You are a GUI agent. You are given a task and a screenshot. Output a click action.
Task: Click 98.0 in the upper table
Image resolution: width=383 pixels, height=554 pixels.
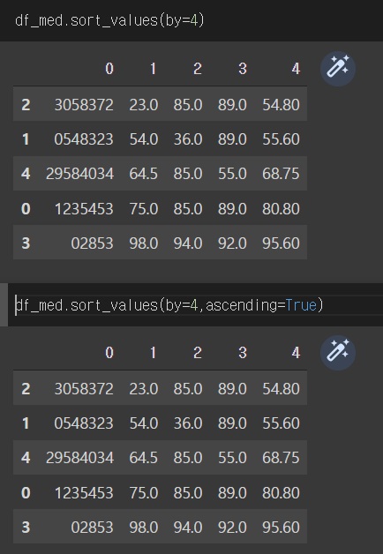[144, 243]
